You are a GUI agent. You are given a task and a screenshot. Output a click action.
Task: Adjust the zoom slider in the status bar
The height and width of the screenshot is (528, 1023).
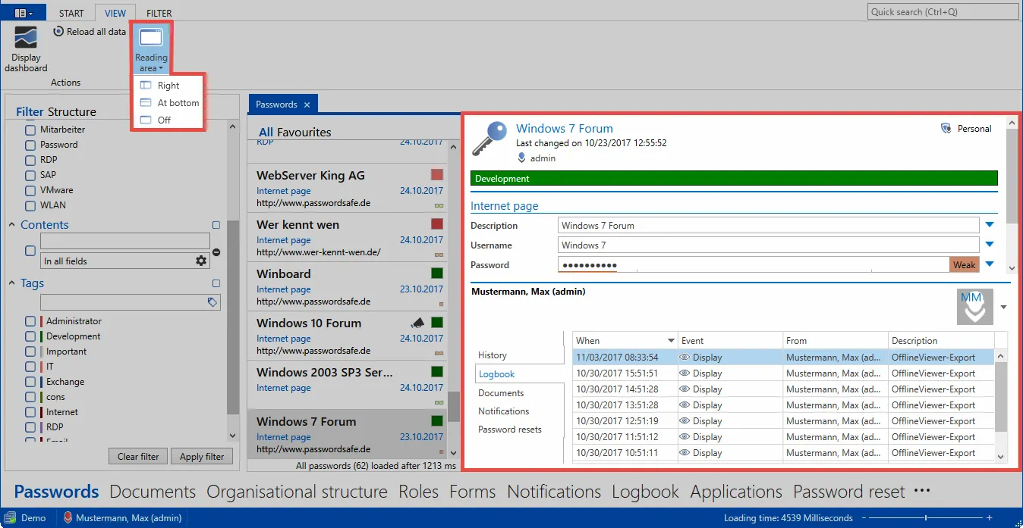click(926, 518)
